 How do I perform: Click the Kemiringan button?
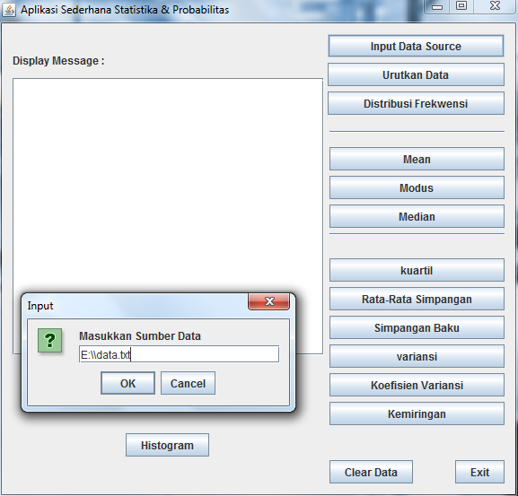pos(417,413)
